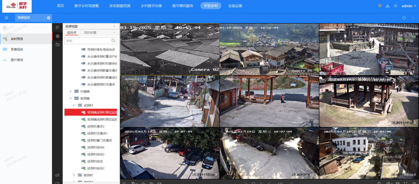Open 录像回放 in the left navigation
Image resolution: width=419 pixels, height=184 pixels.
pyautogui.click(x=17, y=49)
